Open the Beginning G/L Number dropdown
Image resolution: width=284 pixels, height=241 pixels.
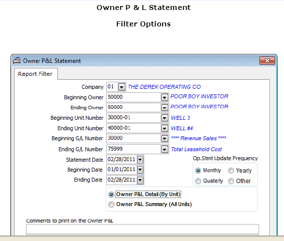164,139
